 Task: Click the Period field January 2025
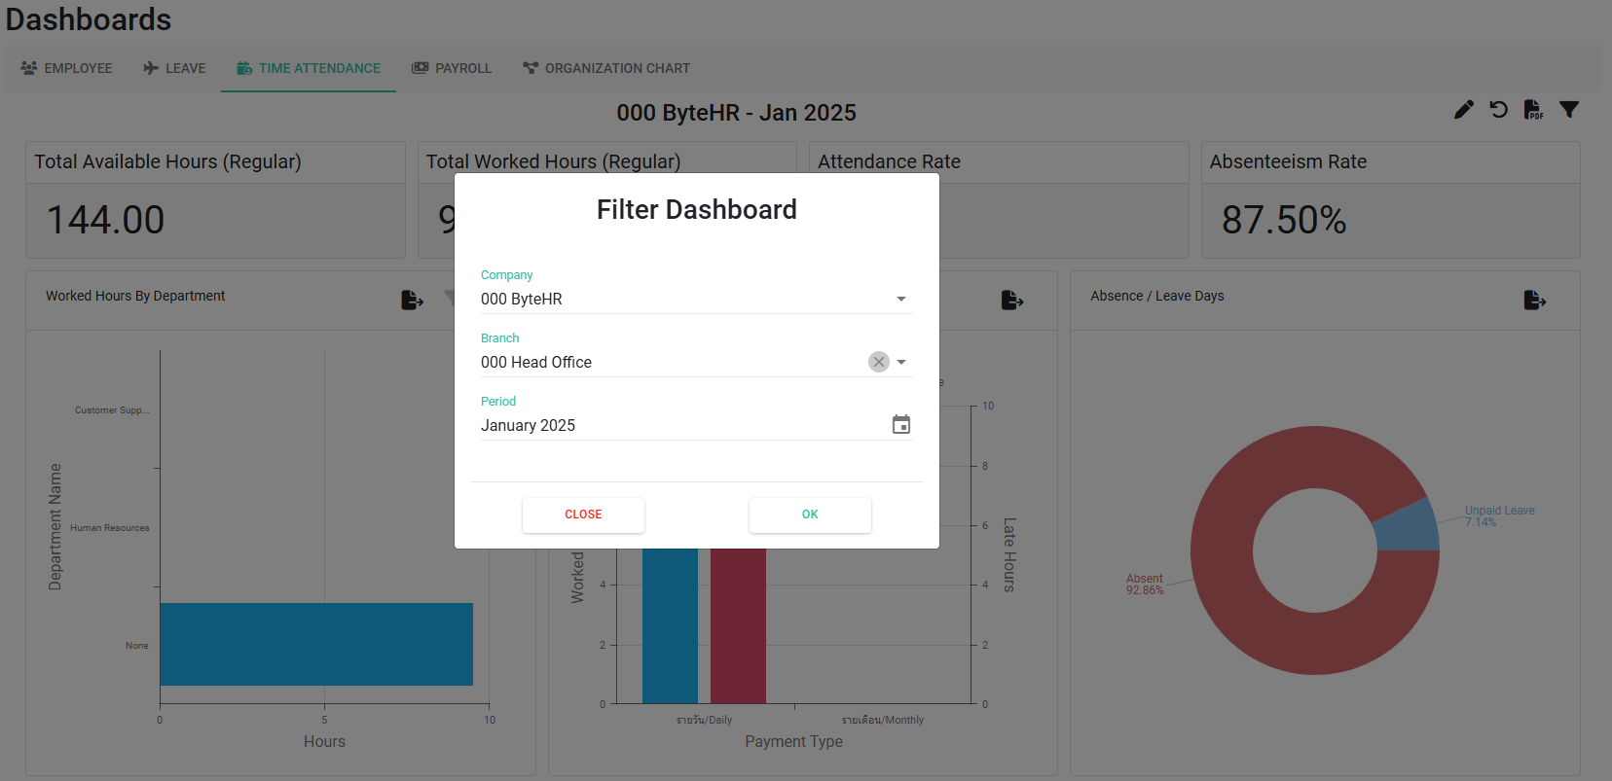[x=696, y=425]
